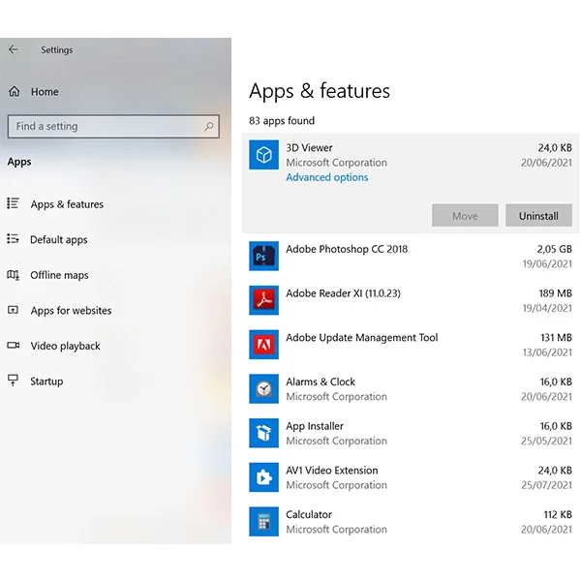Click the App Installer box icon
Image resolution: width=581 pixels, height=581 pixels.
263,433
